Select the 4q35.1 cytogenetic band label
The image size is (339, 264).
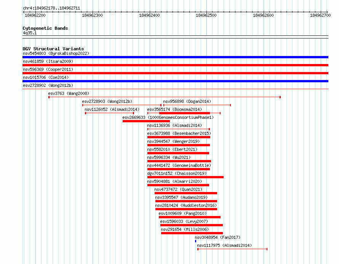click(30, 33)
